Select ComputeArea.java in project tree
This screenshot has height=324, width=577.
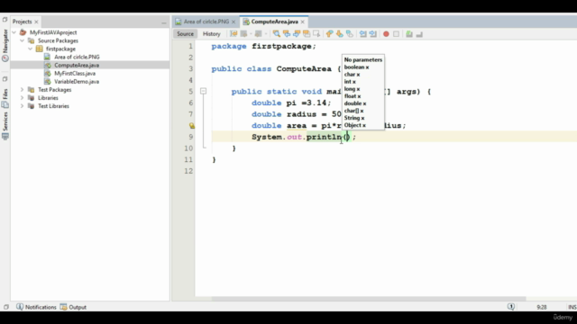pyautogui.click(x=77, y=65)
